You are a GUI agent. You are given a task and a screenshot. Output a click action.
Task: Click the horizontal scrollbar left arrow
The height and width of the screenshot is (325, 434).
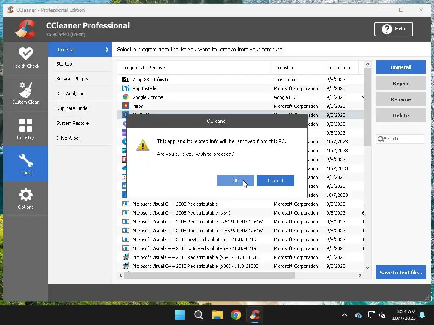(x=120, y=275)
